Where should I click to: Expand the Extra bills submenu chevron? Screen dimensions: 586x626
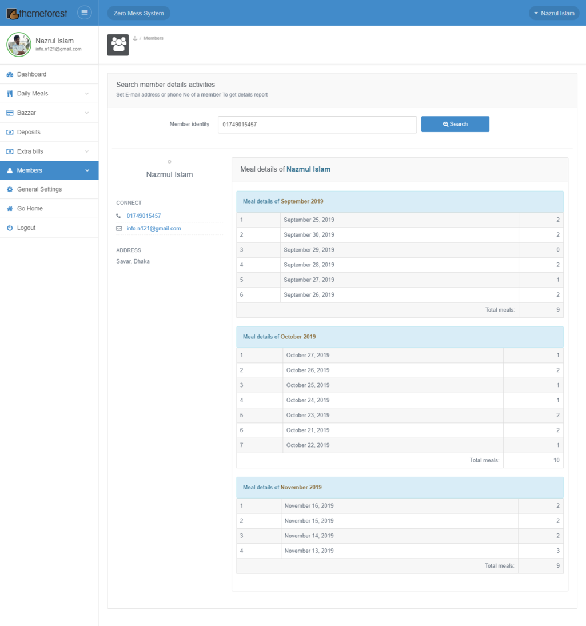click(87, 151)
